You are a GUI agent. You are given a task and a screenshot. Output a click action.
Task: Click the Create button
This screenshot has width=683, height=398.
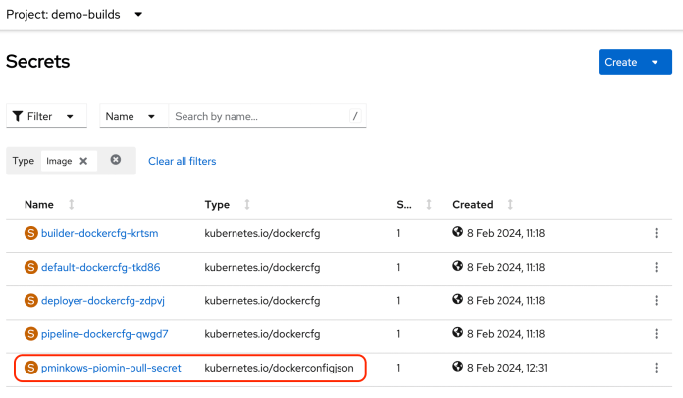pos(635,62)
